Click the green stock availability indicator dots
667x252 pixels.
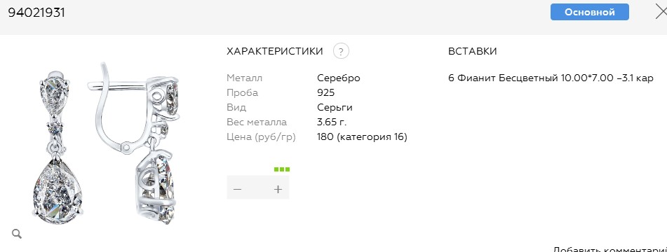282,169
